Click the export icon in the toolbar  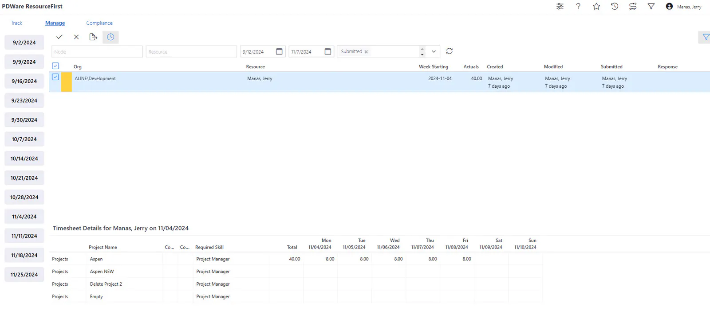(x=93, y=37)
